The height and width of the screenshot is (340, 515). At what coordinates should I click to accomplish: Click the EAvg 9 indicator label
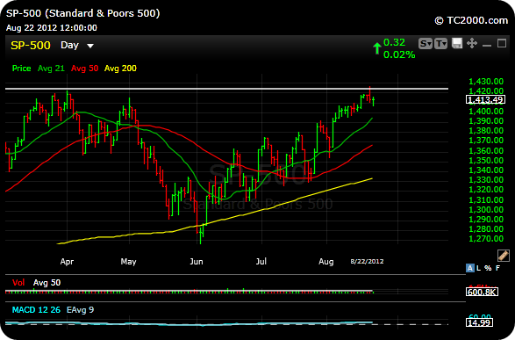pyautogui.click(x=80, y=310)
